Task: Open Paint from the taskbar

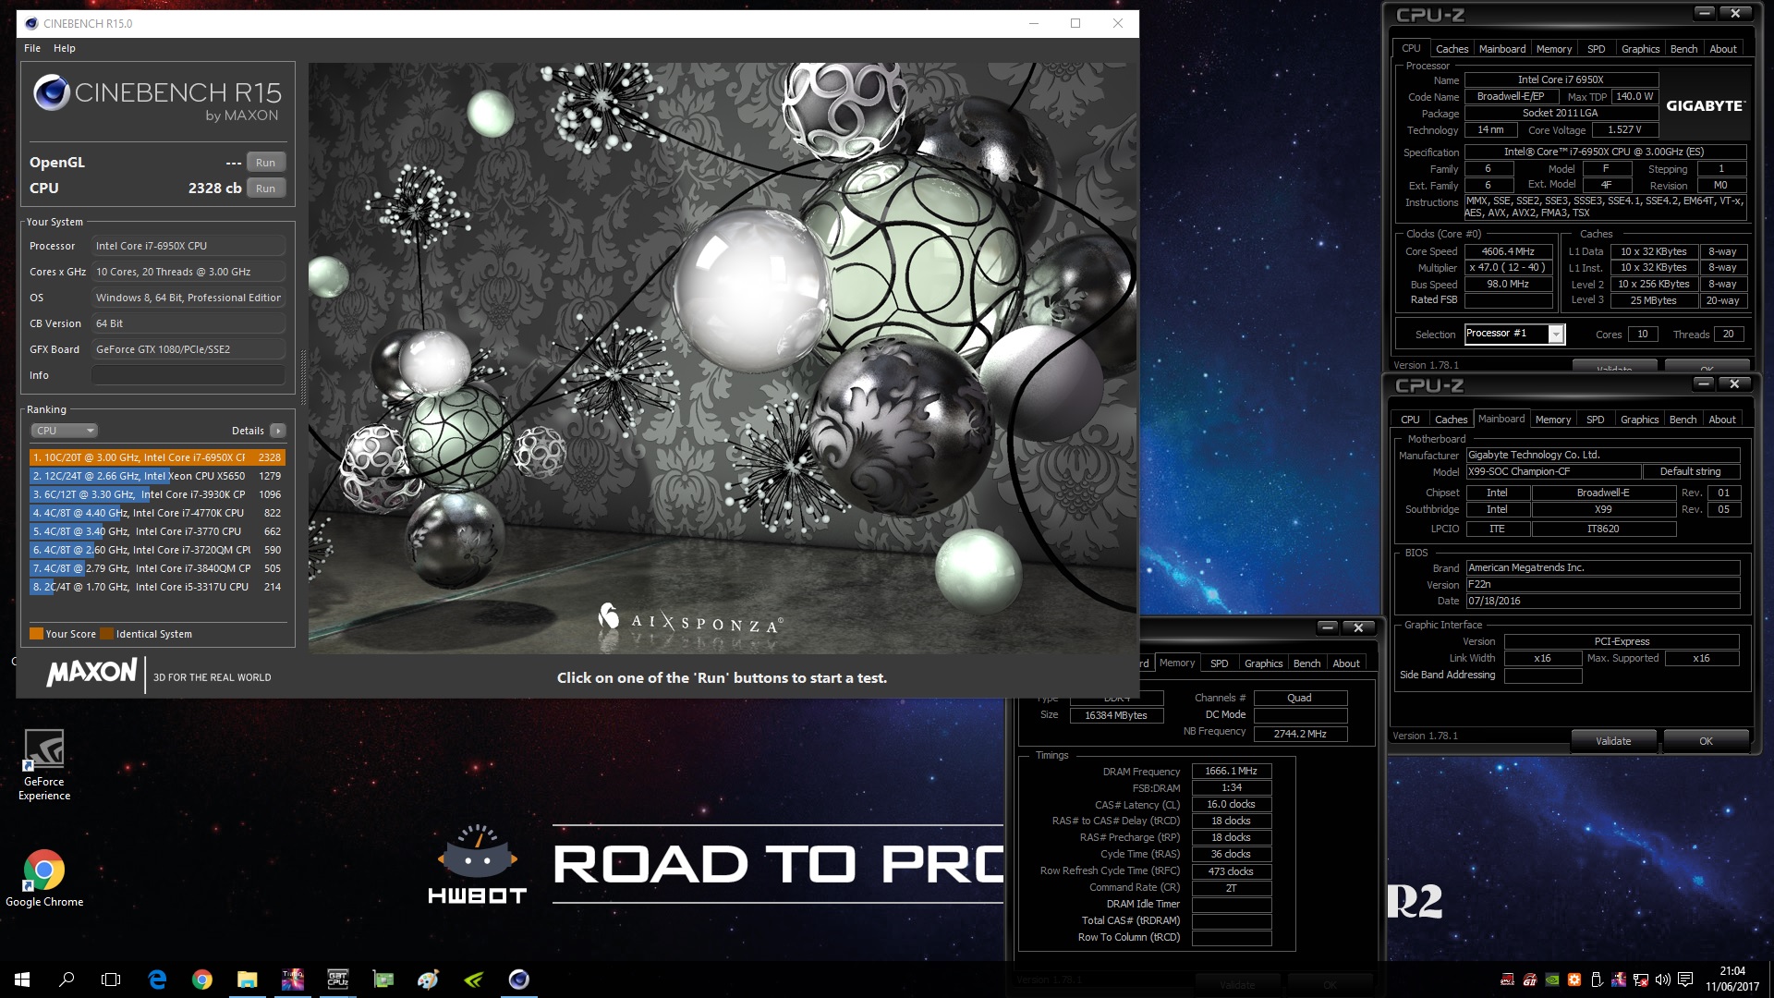Action: [428, 980]
